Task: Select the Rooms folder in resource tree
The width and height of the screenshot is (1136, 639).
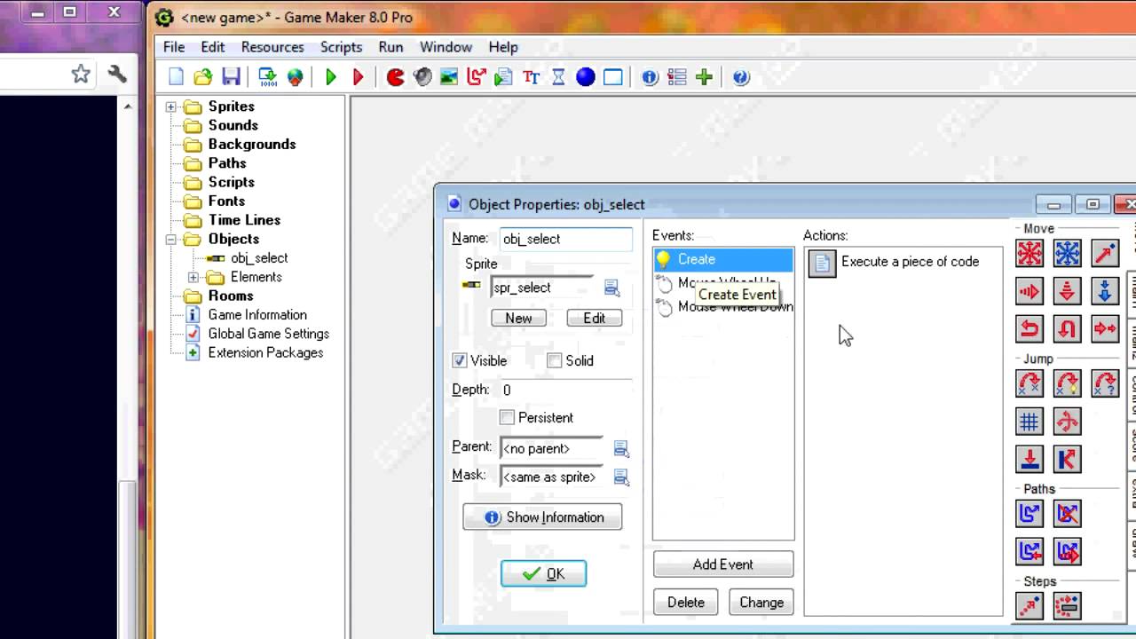Action: coord(231,296)
